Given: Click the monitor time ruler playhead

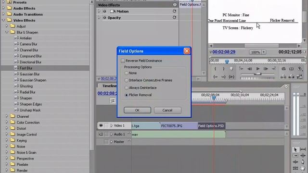Looking at the screenshot, I should (x=227, y=62).
